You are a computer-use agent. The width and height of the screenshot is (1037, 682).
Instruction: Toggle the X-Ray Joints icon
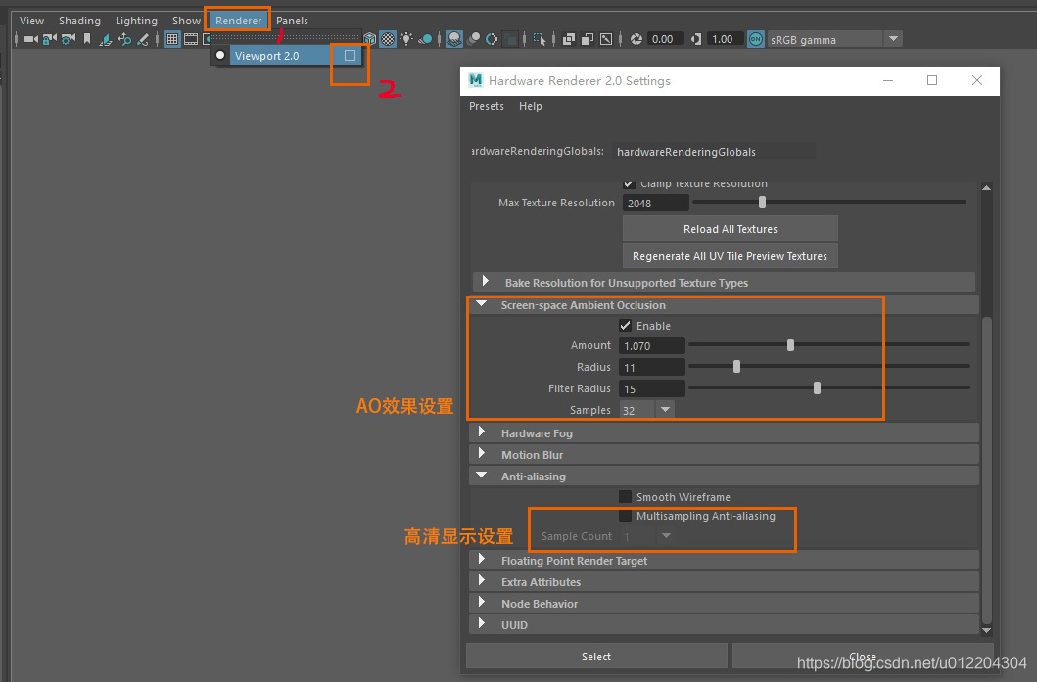coord(606,40)
